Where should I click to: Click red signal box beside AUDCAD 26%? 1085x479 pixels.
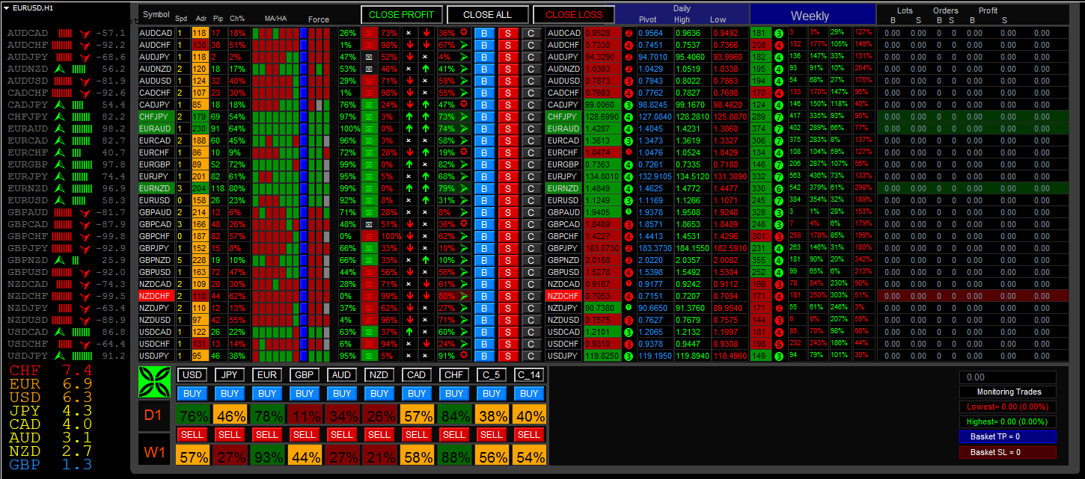[369, 33]
